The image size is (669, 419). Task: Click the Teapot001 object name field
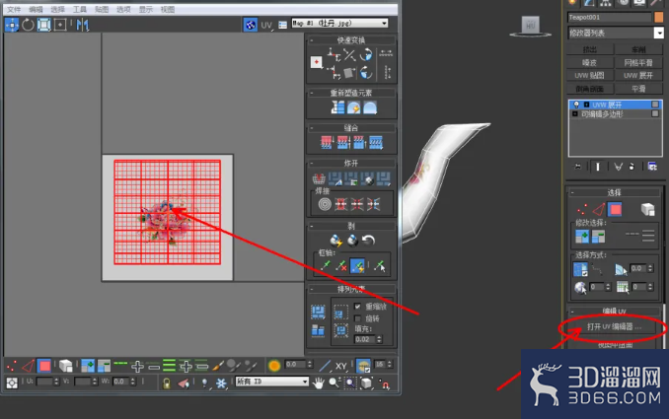click(609, 17)
